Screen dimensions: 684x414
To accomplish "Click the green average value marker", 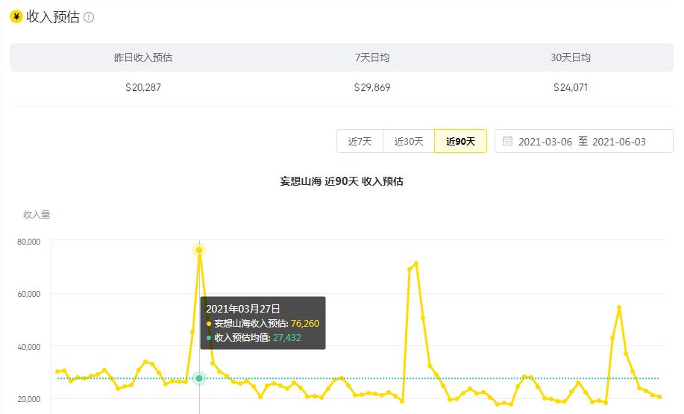I will pyautogui.click(x=199, y=378).
